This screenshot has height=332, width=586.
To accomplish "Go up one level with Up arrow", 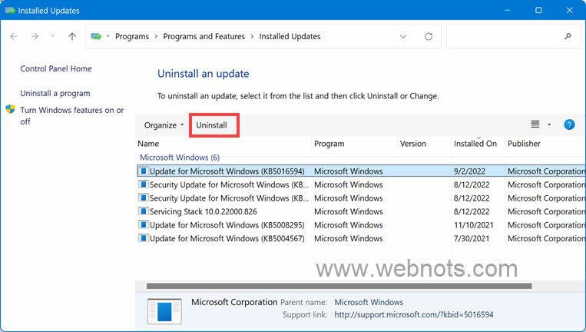I will (72, 36).
